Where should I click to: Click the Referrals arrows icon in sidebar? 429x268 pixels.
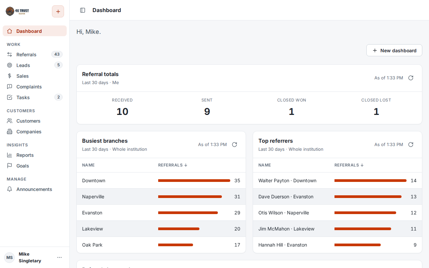[x=9, y=54]
